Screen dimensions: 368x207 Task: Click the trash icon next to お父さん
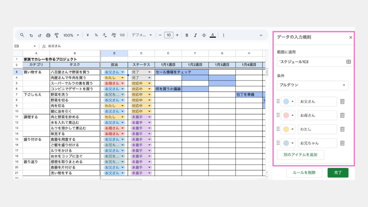[342, 102]
